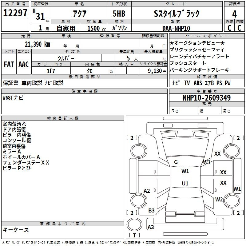Image resolution: width=246 pixels, height=246 pixels.
Task: Select the color number 1F7
Action: pyautogui.click(x=51, y=71)
